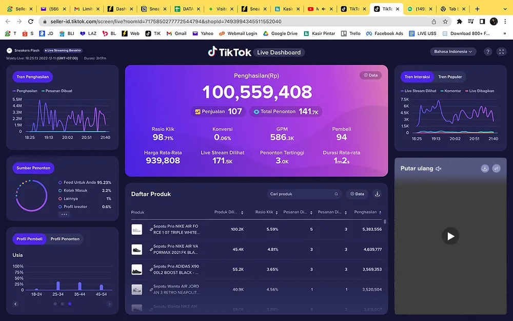
Task: Select first carousel dot below the Usia chart
Action: pos(55,304)
